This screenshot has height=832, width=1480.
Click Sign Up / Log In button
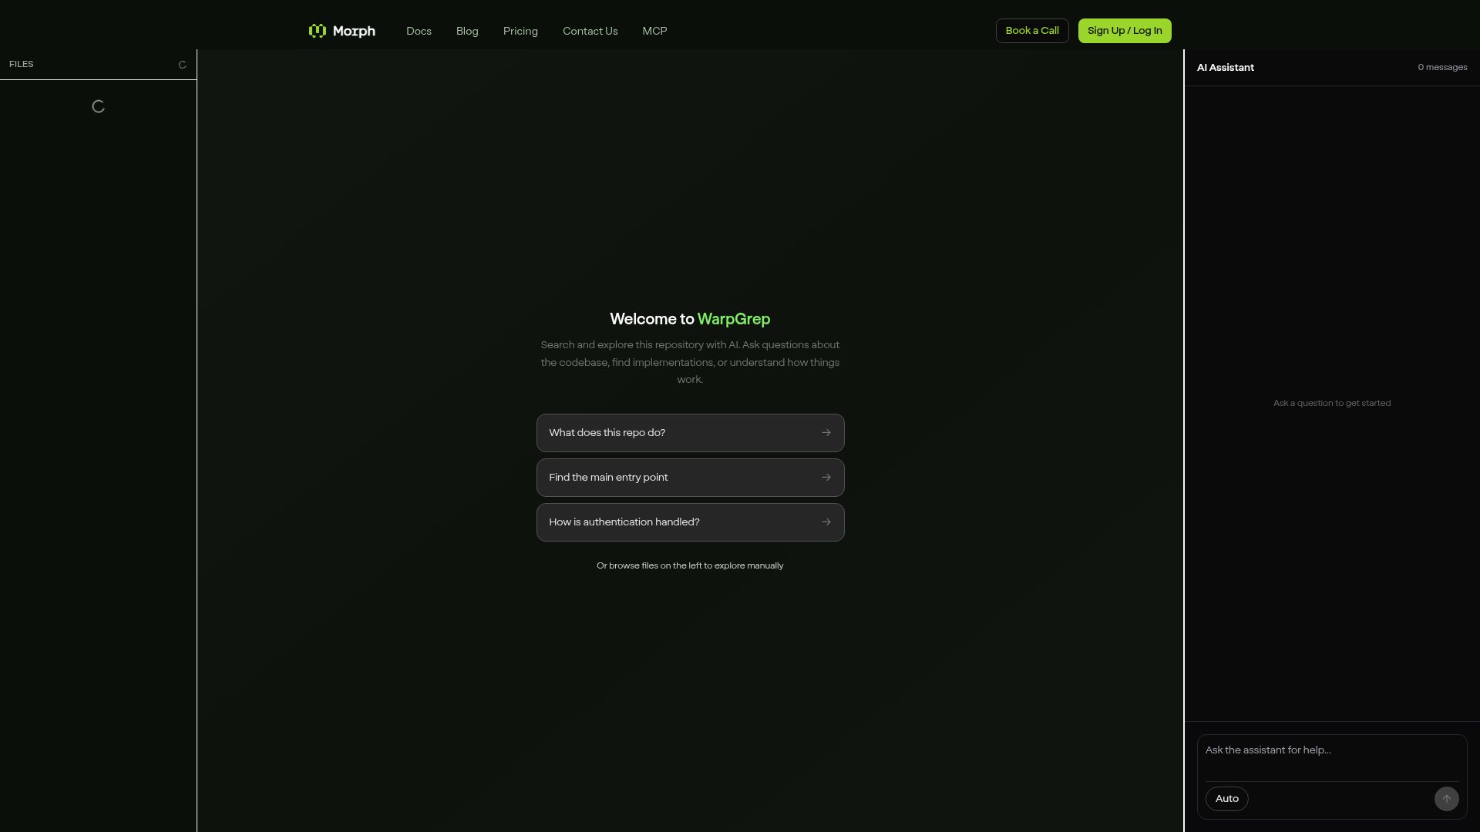click(1125, 31)
